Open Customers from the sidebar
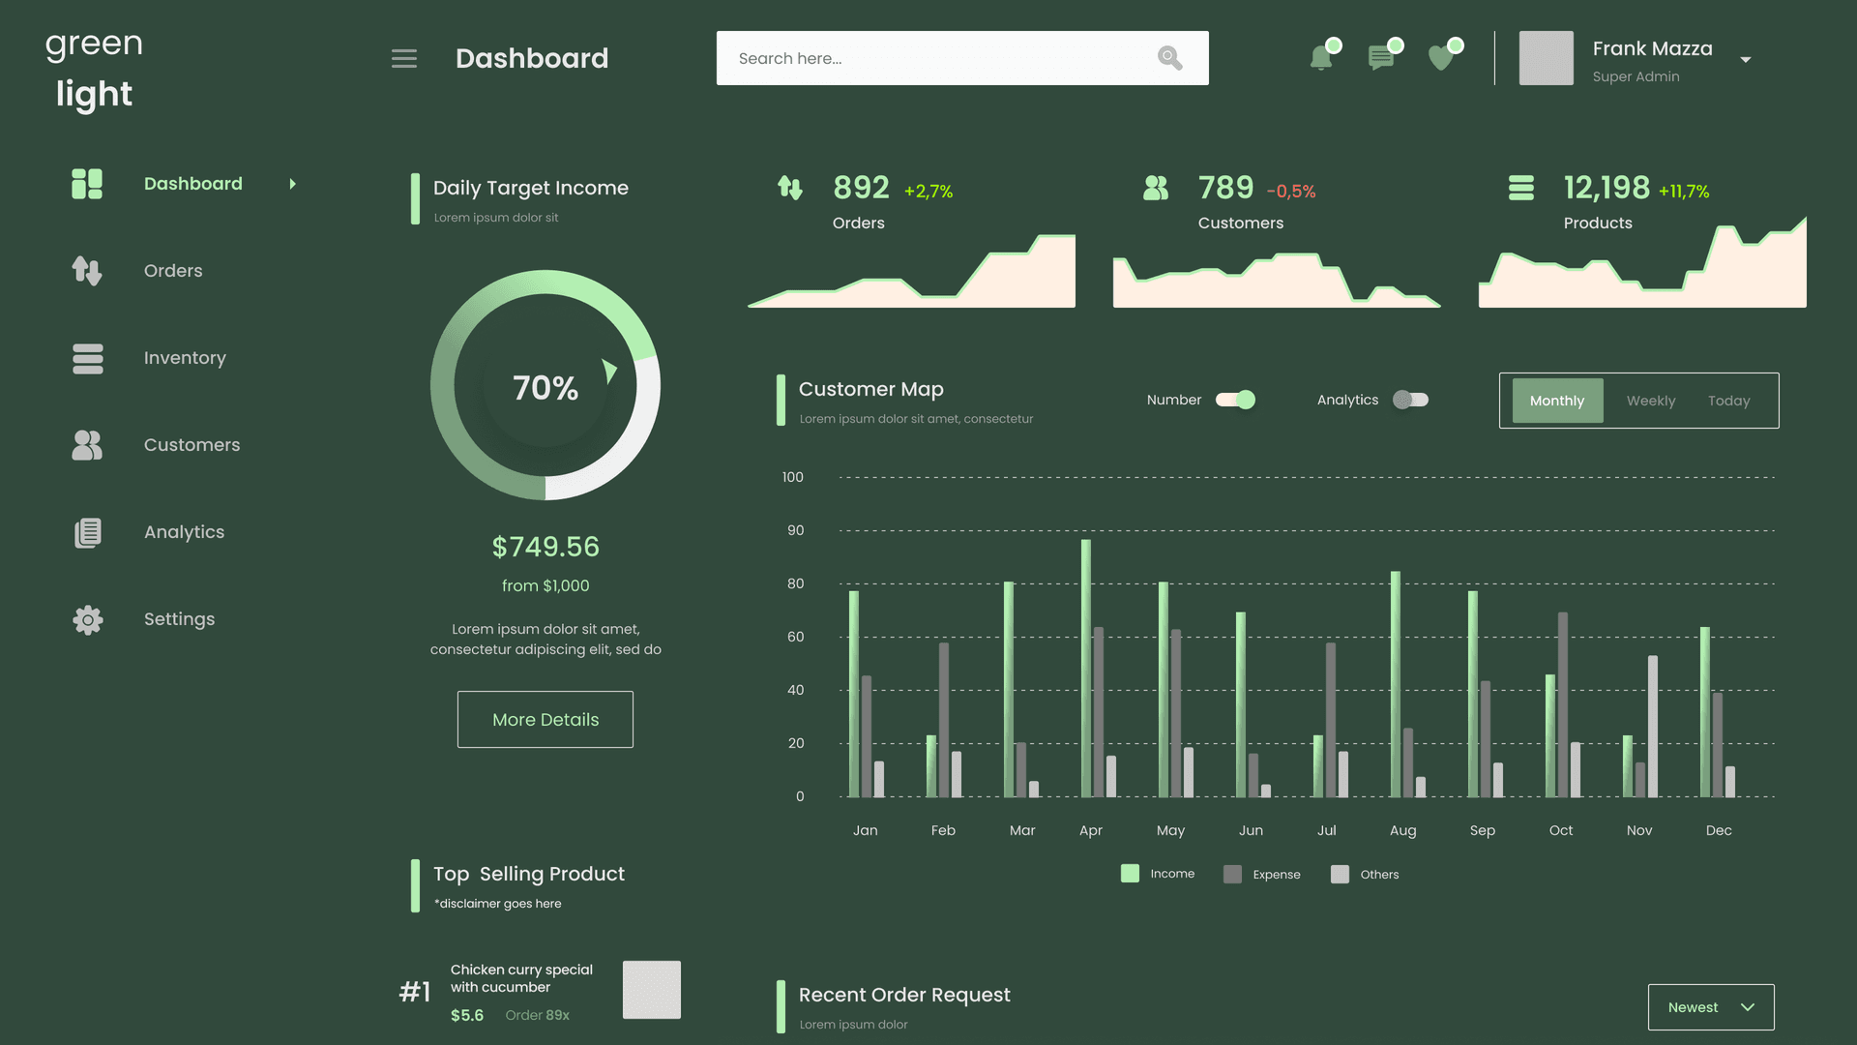 pyautogui.click(x=192, y=445)
